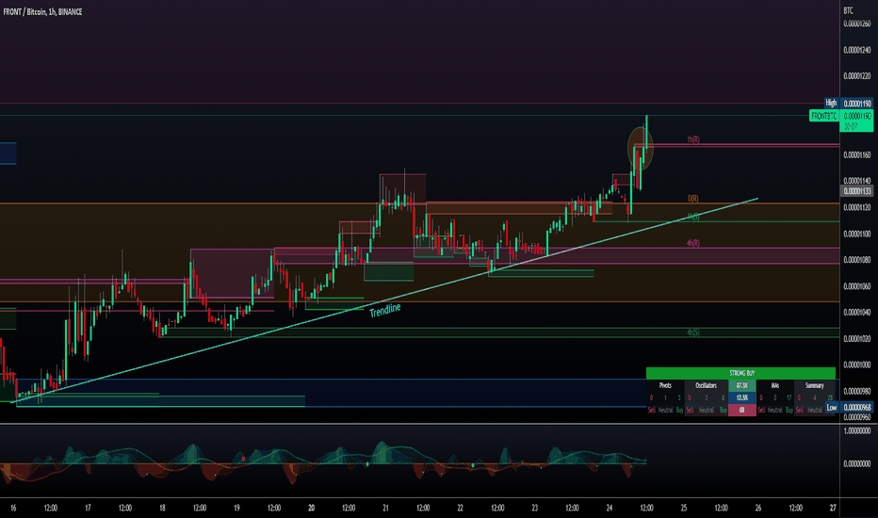This screenshot has width=878, height=518.
Task: Click date 26 on the time axis
Action: click(x=758, y=509)
